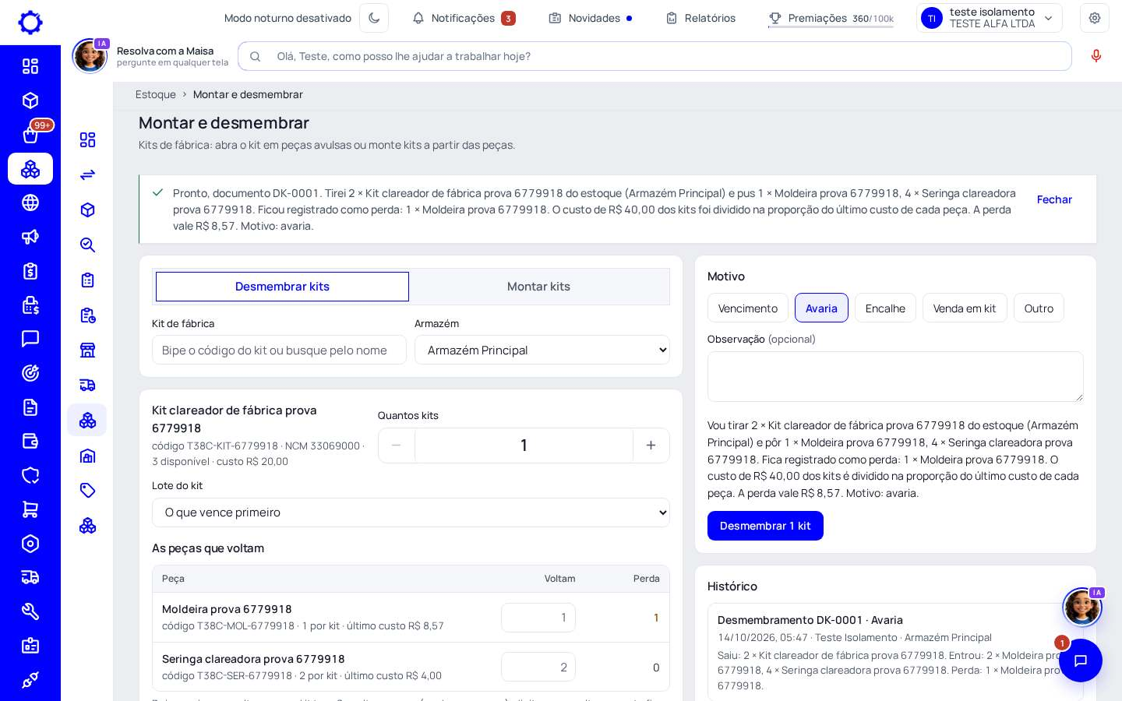Switch to Montar kits tab

538,287
